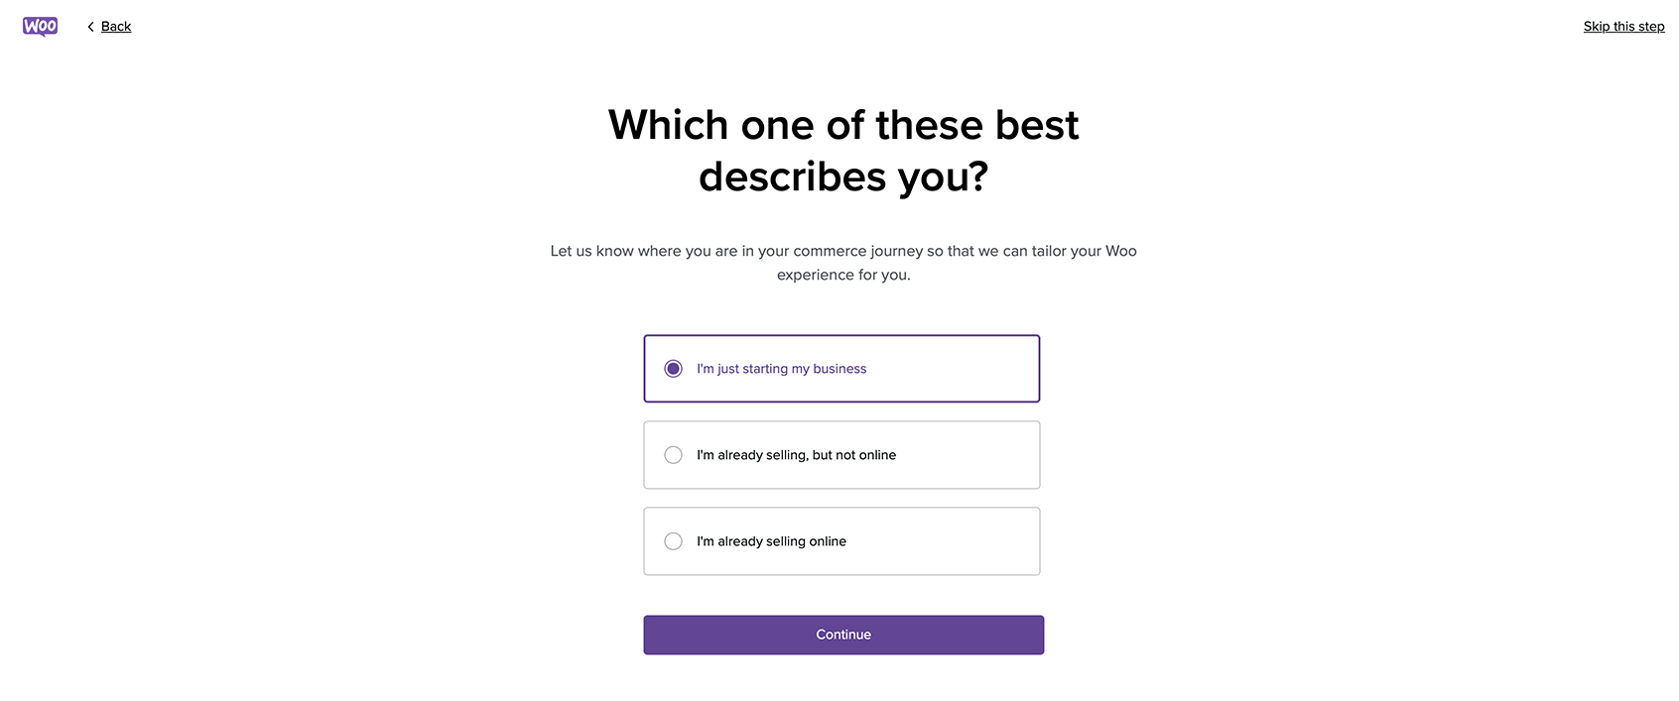1679x701 pixels.
Task: Go back using the Back link
Action: click(x=116, y=27)
